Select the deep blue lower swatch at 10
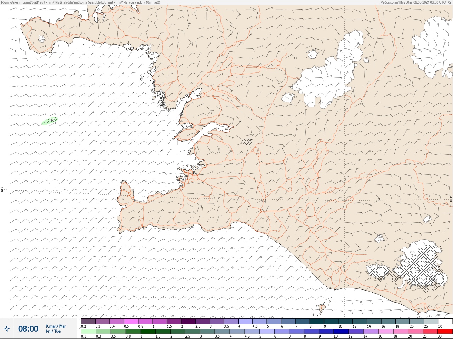This screenshot has height=339, width=453. coord(341,332)
